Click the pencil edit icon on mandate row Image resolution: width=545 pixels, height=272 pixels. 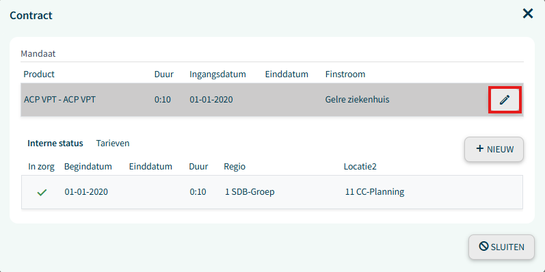click(505, 100)
